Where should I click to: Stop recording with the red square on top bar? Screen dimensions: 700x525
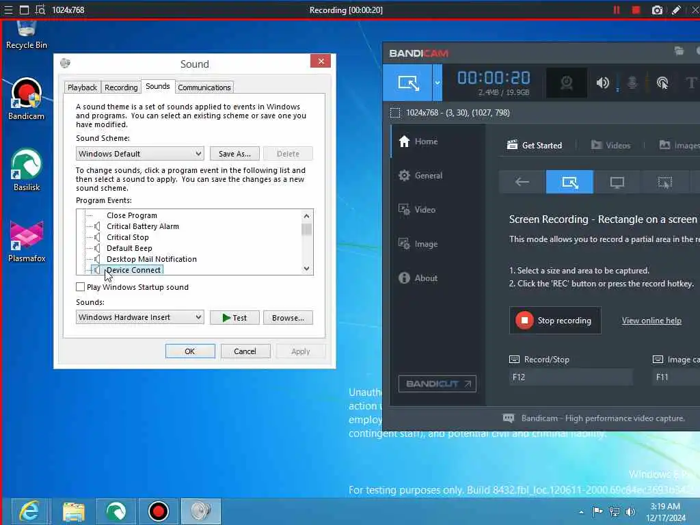coord(636,10)
